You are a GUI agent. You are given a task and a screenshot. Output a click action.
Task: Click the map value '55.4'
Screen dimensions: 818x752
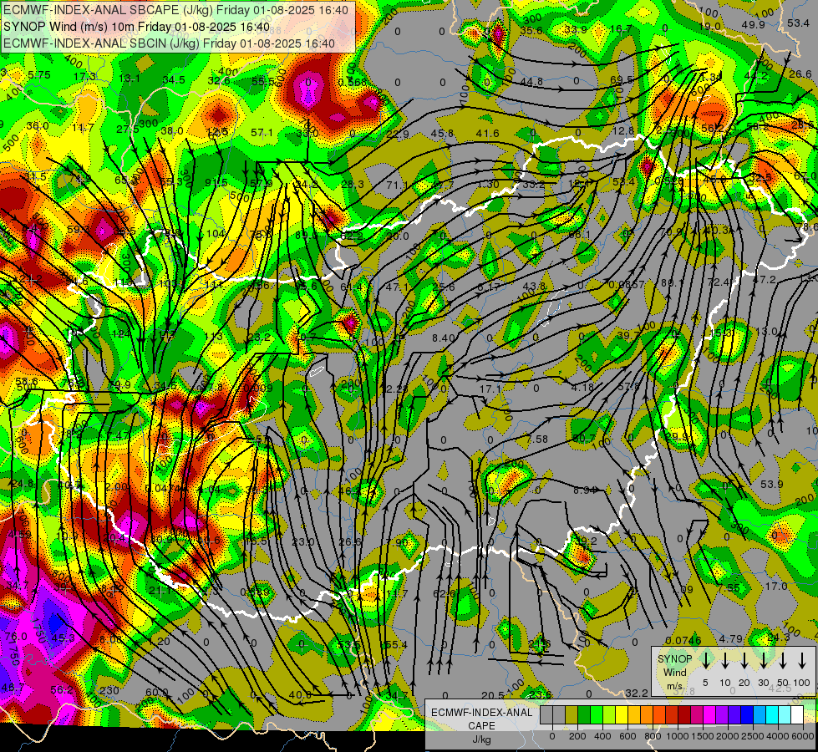pyautogui.click(x=395, y=645)
